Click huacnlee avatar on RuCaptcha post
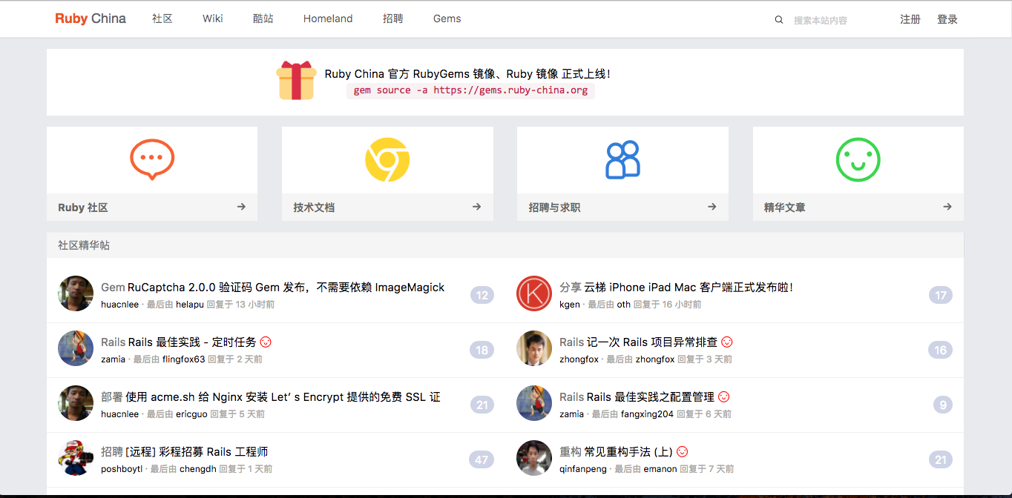This screenshot has width=1012, height=498. coord(76,293)
